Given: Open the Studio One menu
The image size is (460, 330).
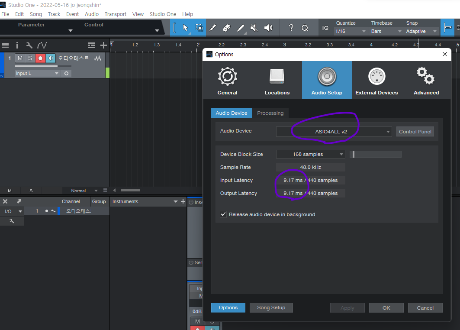Looking at the screenshot, I should click(163, 14).
